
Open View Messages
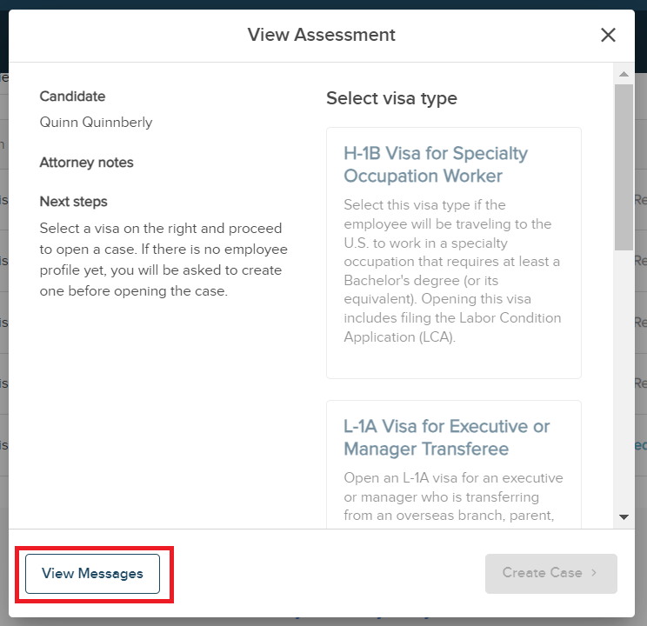(92, 573)
